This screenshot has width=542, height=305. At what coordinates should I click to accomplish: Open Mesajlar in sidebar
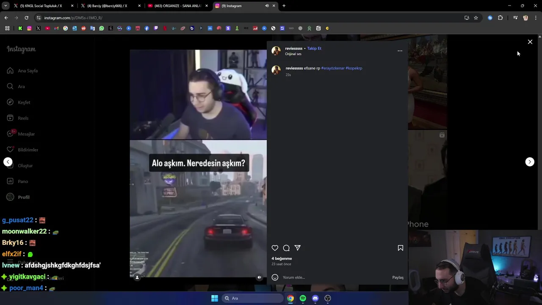coord(21,134)
